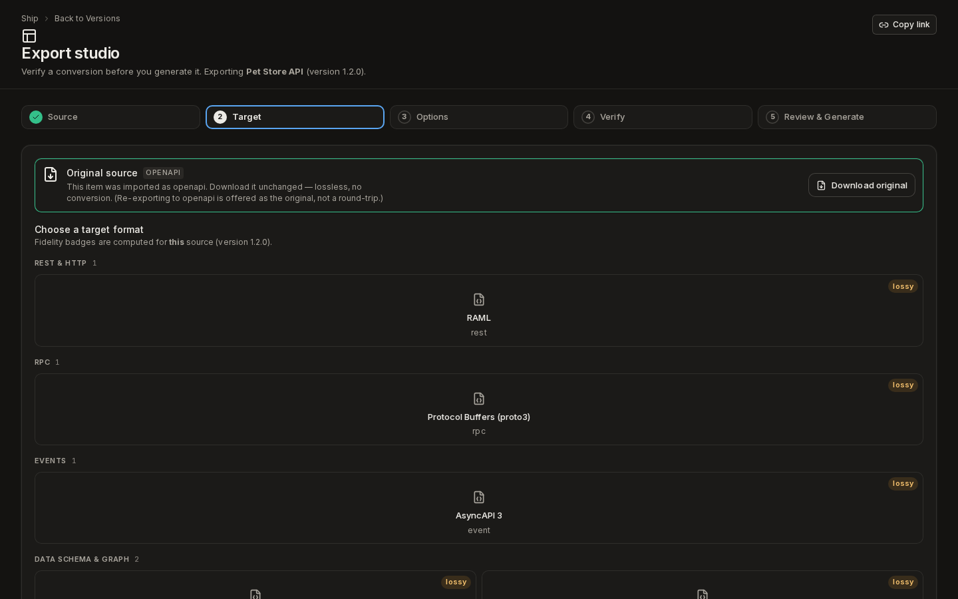Click the RAML file icon
Screen dimensions: 958x599
click(x=479, y=299)
